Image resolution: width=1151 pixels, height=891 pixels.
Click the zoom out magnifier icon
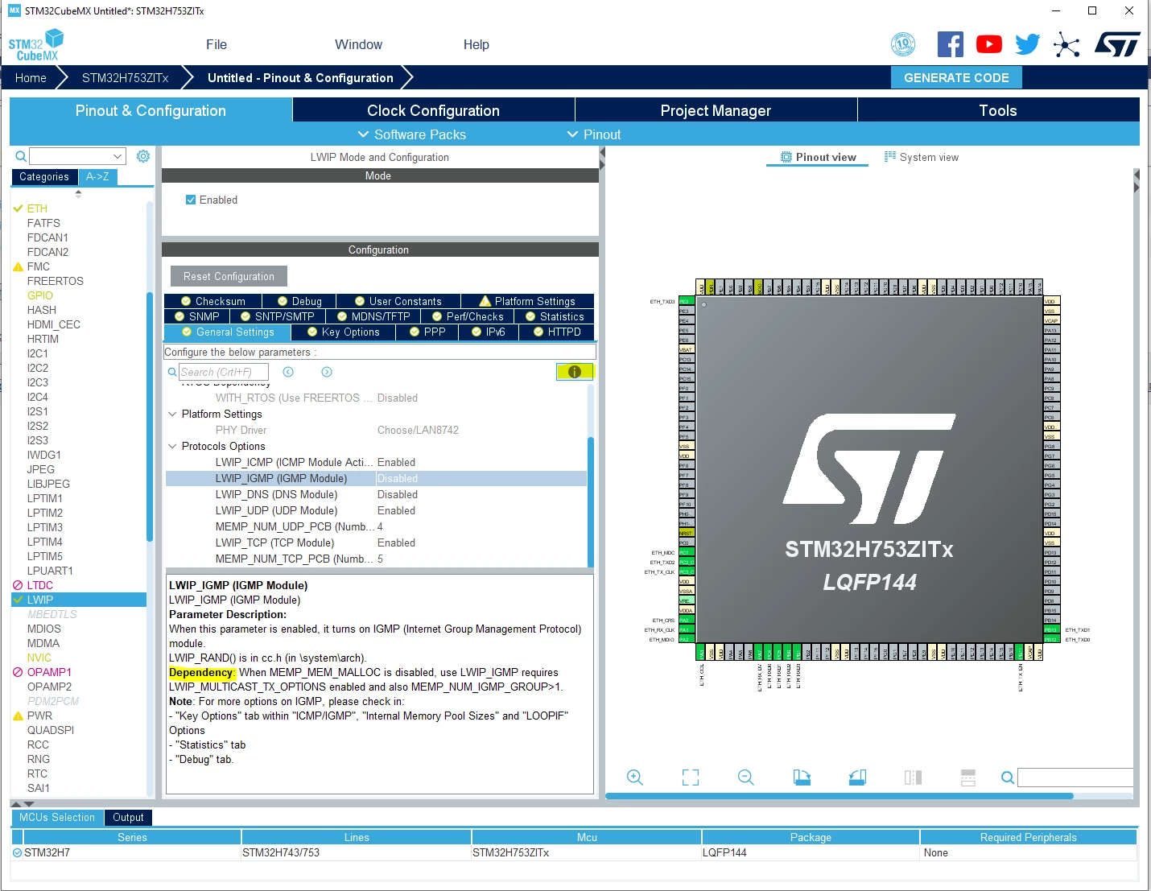[x=746, y=778]
